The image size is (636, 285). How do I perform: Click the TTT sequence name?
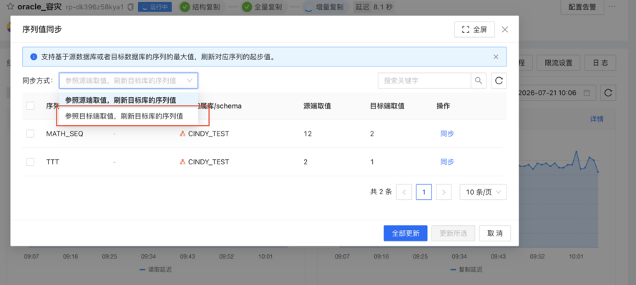click(53, 162)
